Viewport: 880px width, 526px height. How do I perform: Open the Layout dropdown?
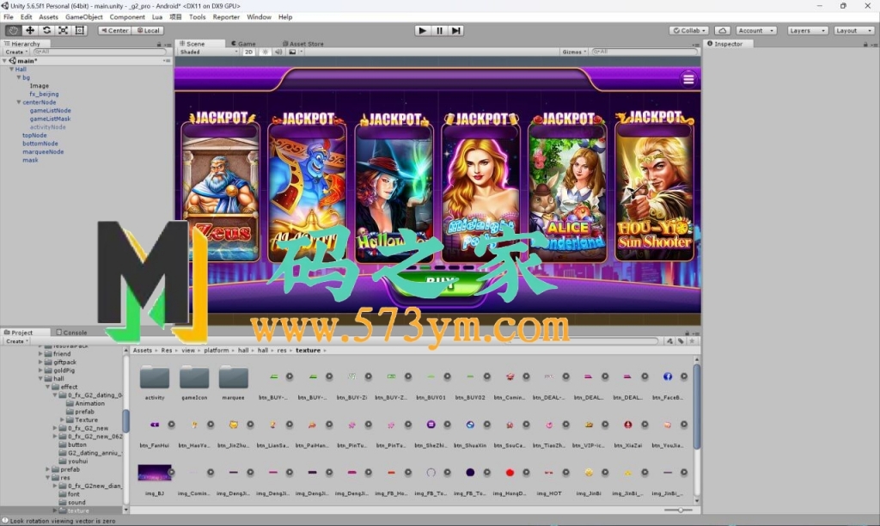click(853, 30)
